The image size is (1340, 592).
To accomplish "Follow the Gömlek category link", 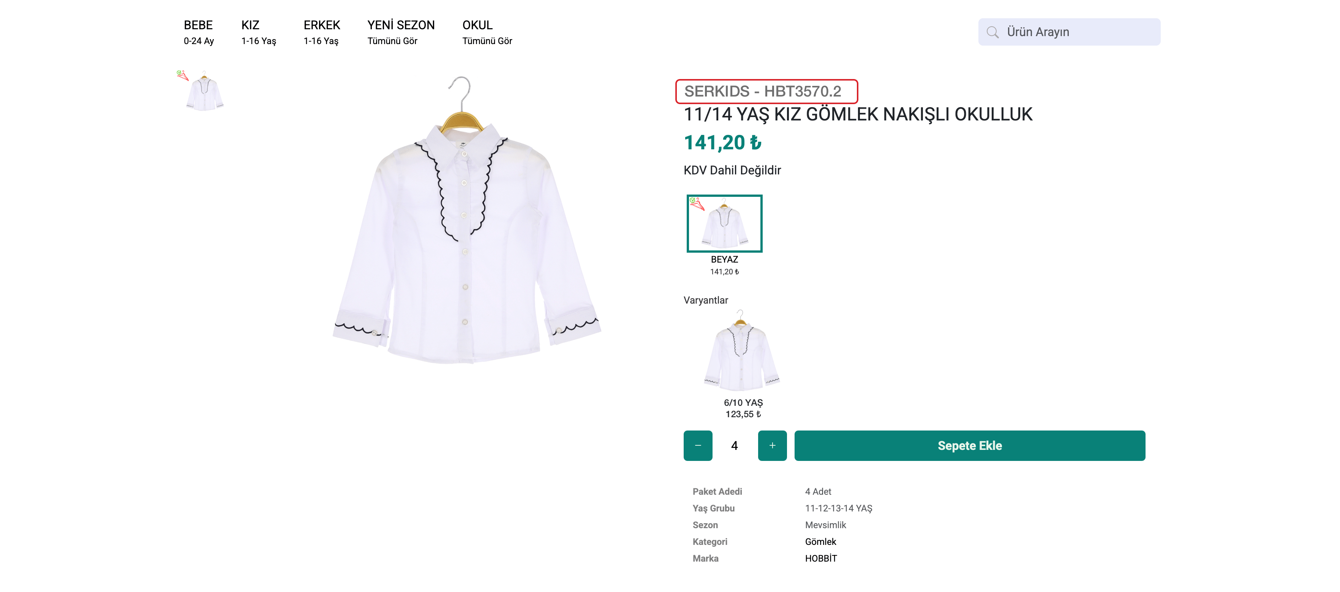I will [820, 541].
